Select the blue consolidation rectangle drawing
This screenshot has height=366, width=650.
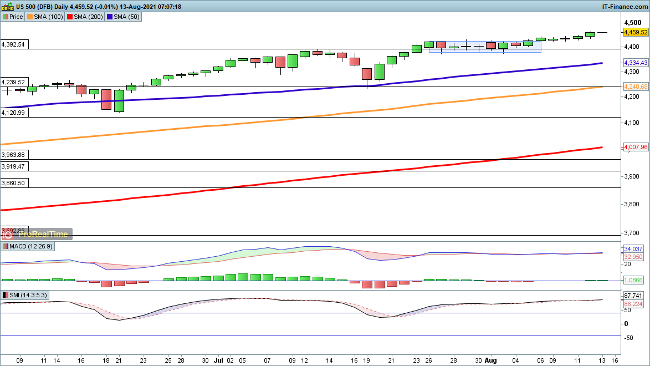(x=485, y=47)
